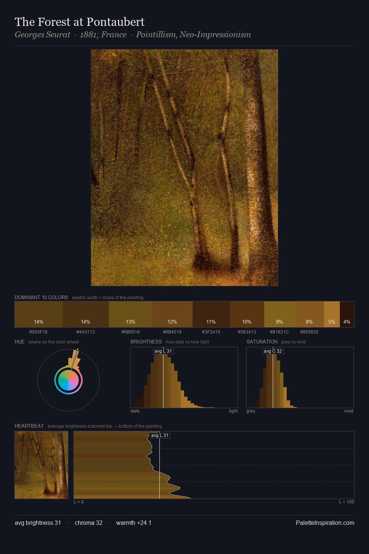
Task: Click the hex code #6B5018 label
Action: pos(131,332)
